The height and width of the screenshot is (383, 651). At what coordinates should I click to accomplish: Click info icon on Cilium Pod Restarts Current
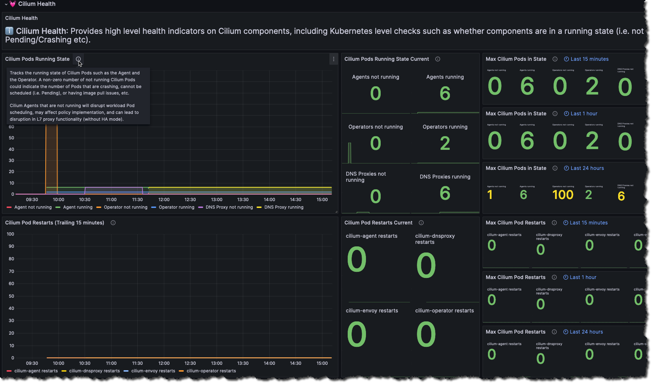[421, 223]
